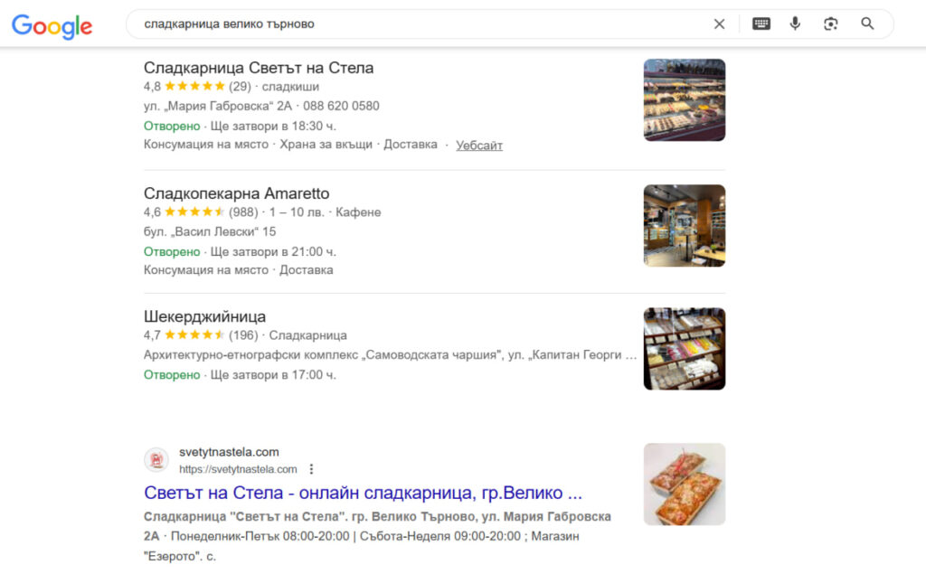The height and width of the screenshot is (574, 926).
Task: Click the svetytnastela.com site favicon
Action: coord(156,460)
